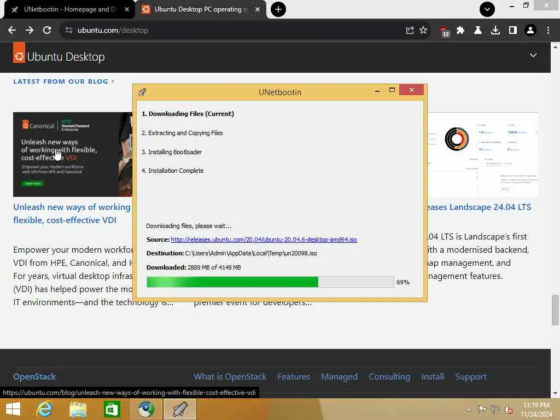Open the Extensions puzzle icon
This screenshot has height=420, width=560.
[x=460, y=31]
